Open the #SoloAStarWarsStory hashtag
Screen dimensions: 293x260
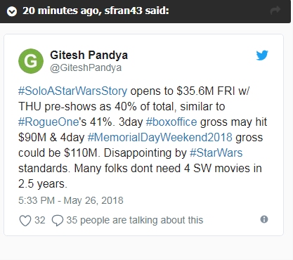click(x=73, y=91)
